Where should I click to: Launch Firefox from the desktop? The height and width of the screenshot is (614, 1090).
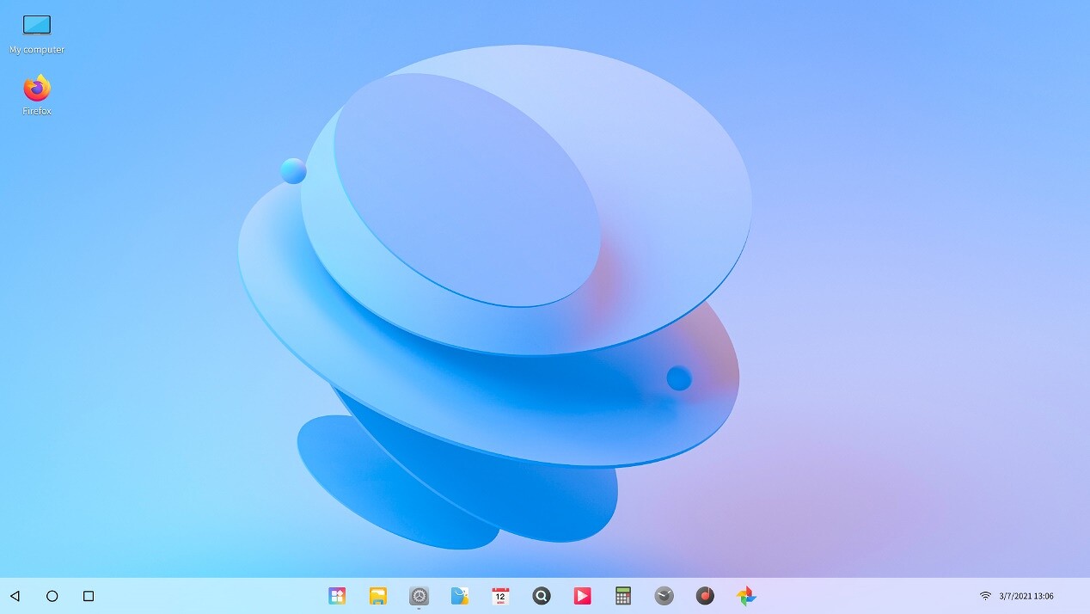click(37, 88)
